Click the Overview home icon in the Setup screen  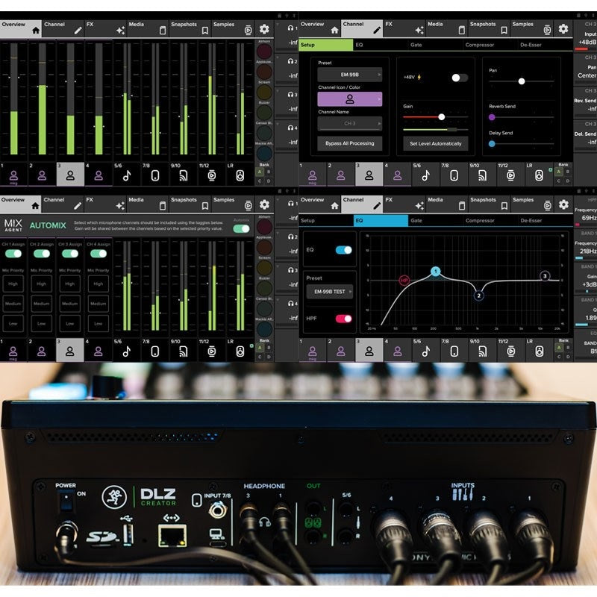(334, 29)
